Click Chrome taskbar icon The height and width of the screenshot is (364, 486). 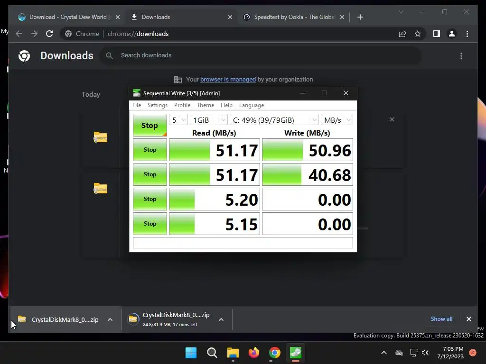pos(275,353)
